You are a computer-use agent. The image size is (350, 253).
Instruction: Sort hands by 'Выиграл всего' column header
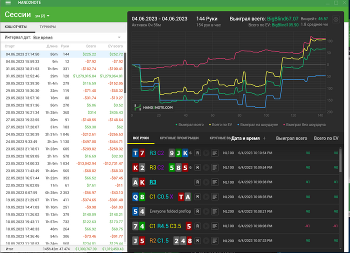tap(291, 138)
